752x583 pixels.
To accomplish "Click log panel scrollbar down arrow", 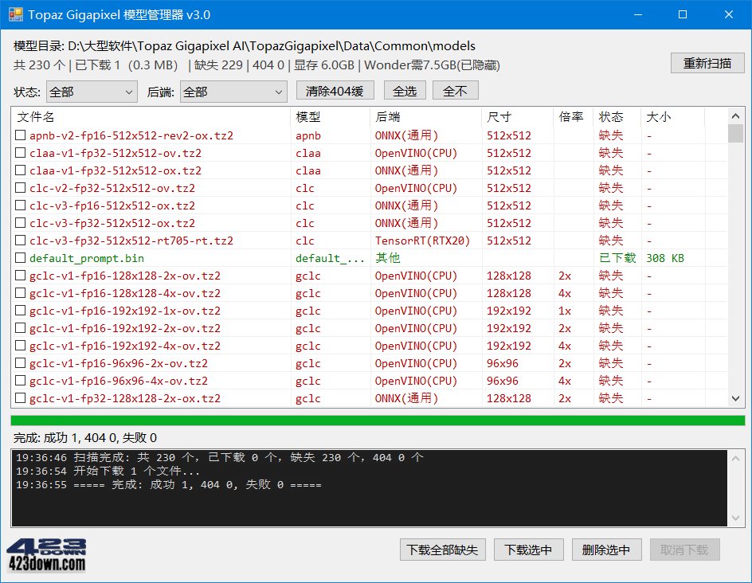I will click(736, 518).
